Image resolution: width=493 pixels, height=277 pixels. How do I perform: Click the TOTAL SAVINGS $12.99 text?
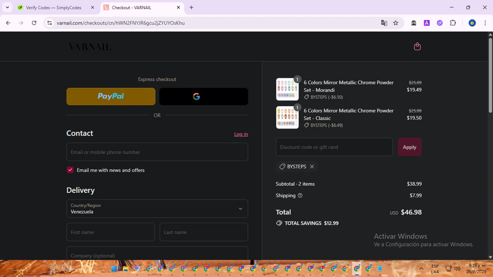tap(312, 223)
